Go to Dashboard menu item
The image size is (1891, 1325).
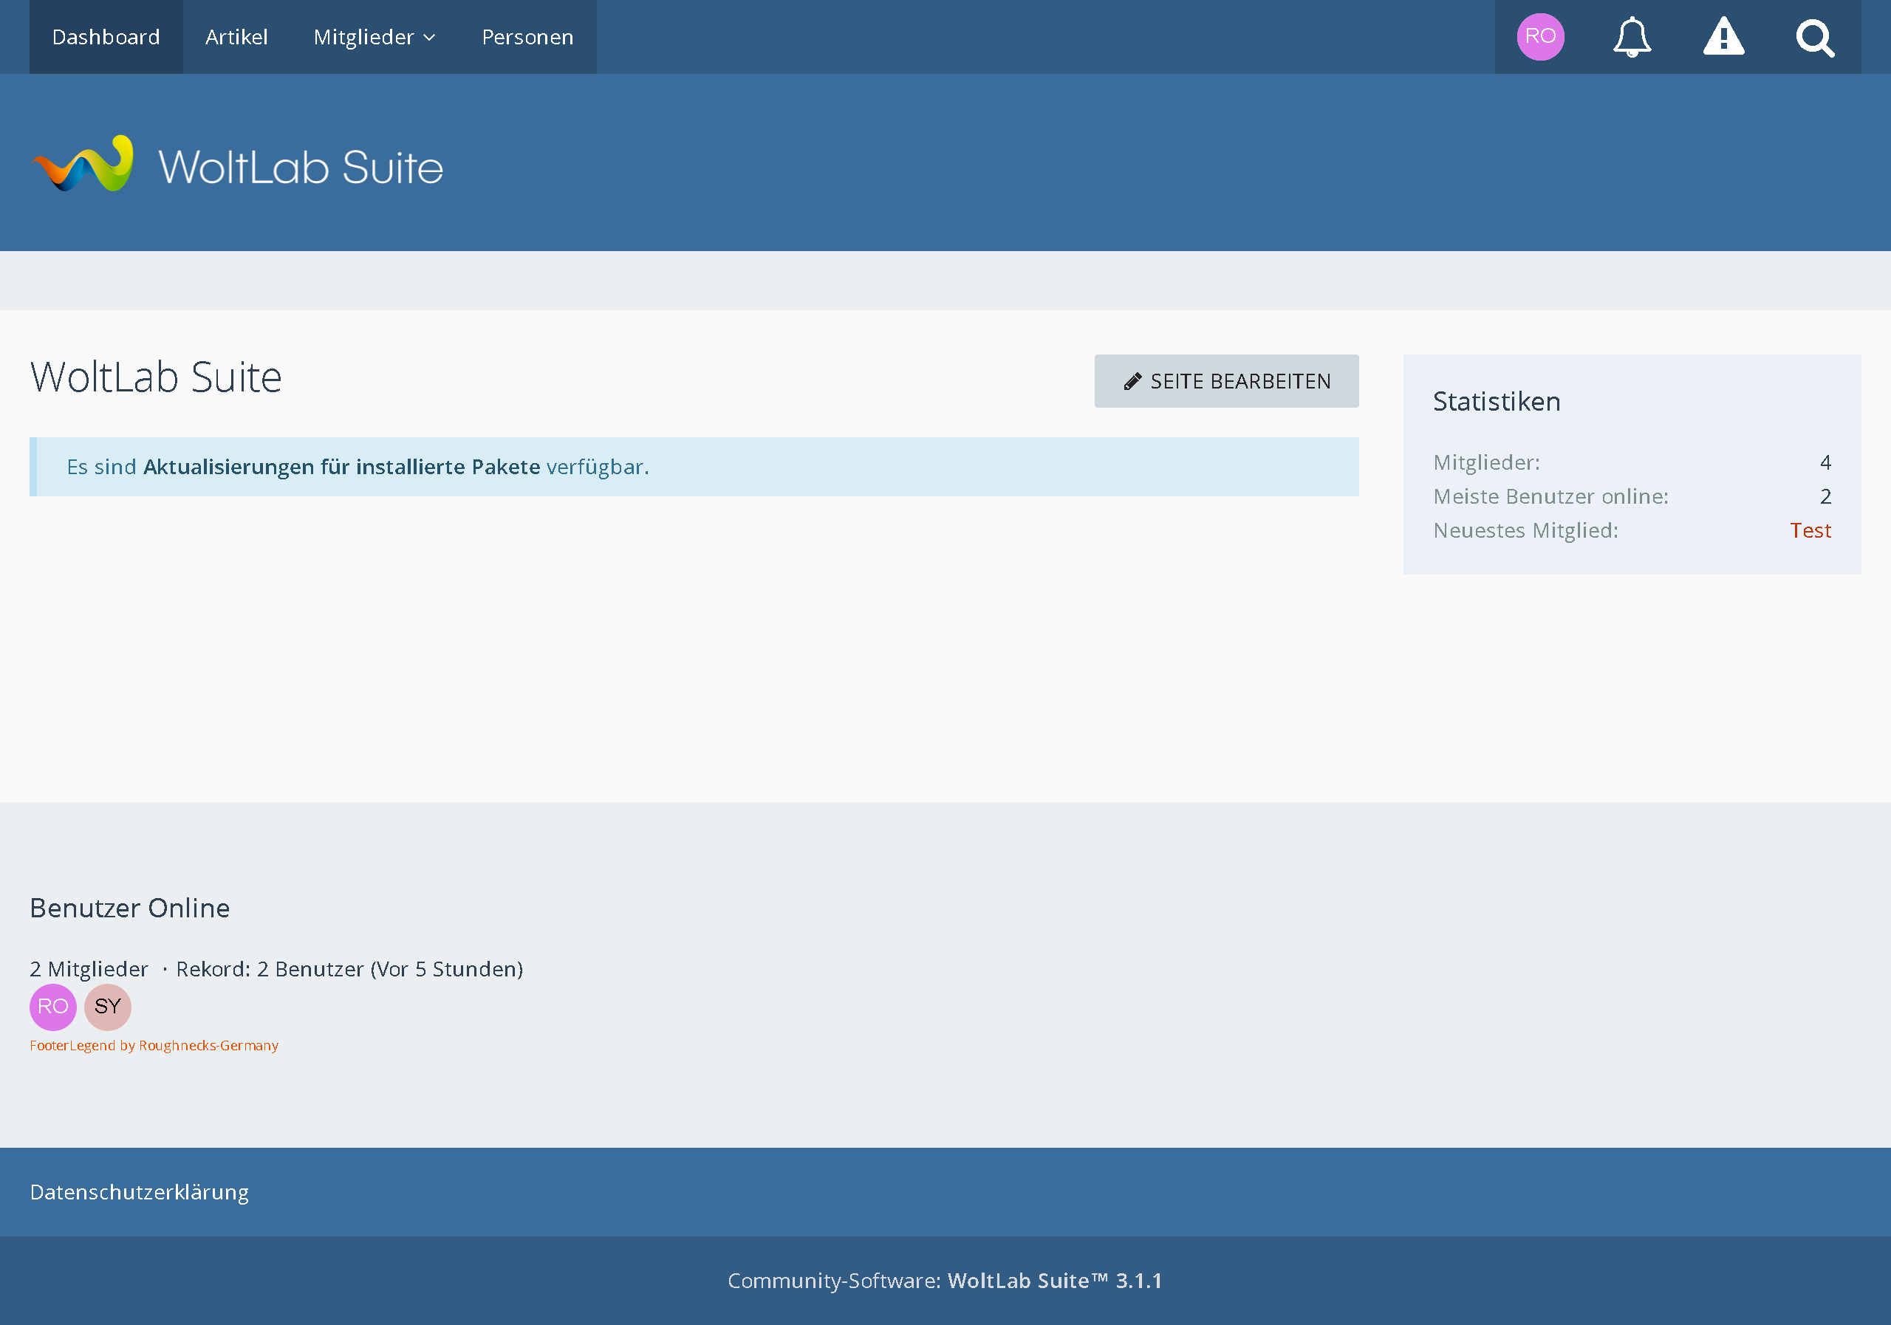tap(106, 37)
